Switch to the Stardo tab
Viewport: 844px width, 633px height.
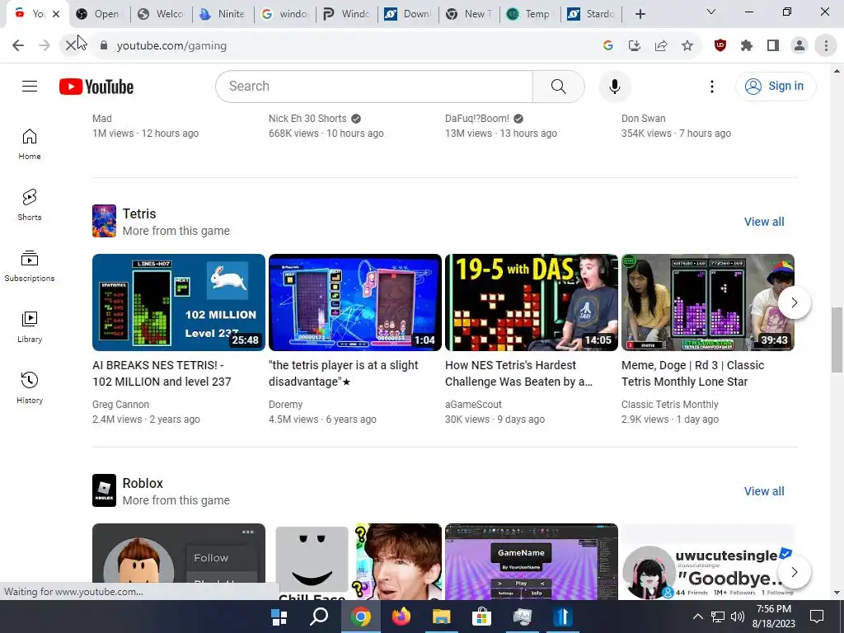point(592,14)
